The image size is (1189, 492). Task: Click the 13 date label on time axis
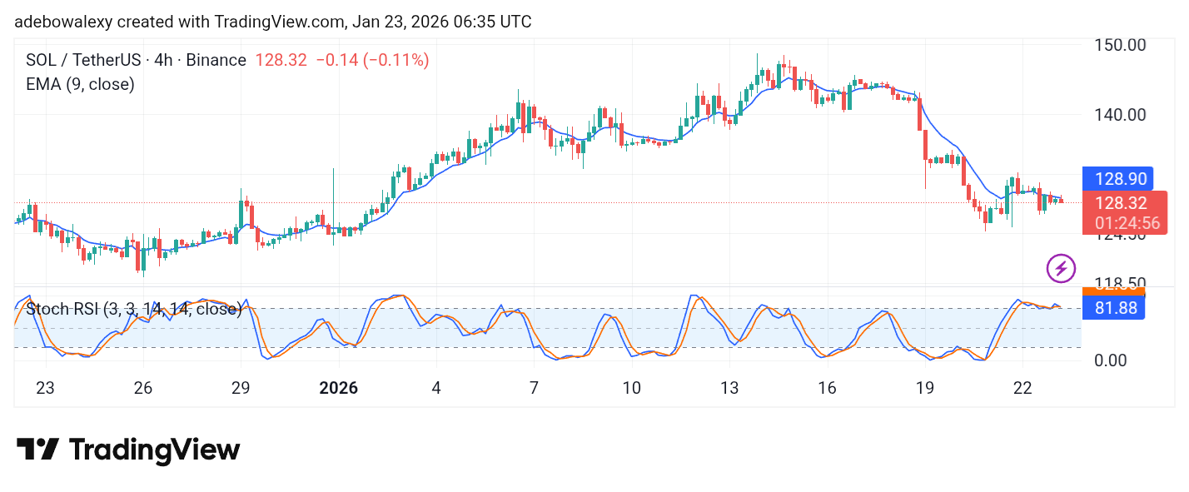coord(729,389)
